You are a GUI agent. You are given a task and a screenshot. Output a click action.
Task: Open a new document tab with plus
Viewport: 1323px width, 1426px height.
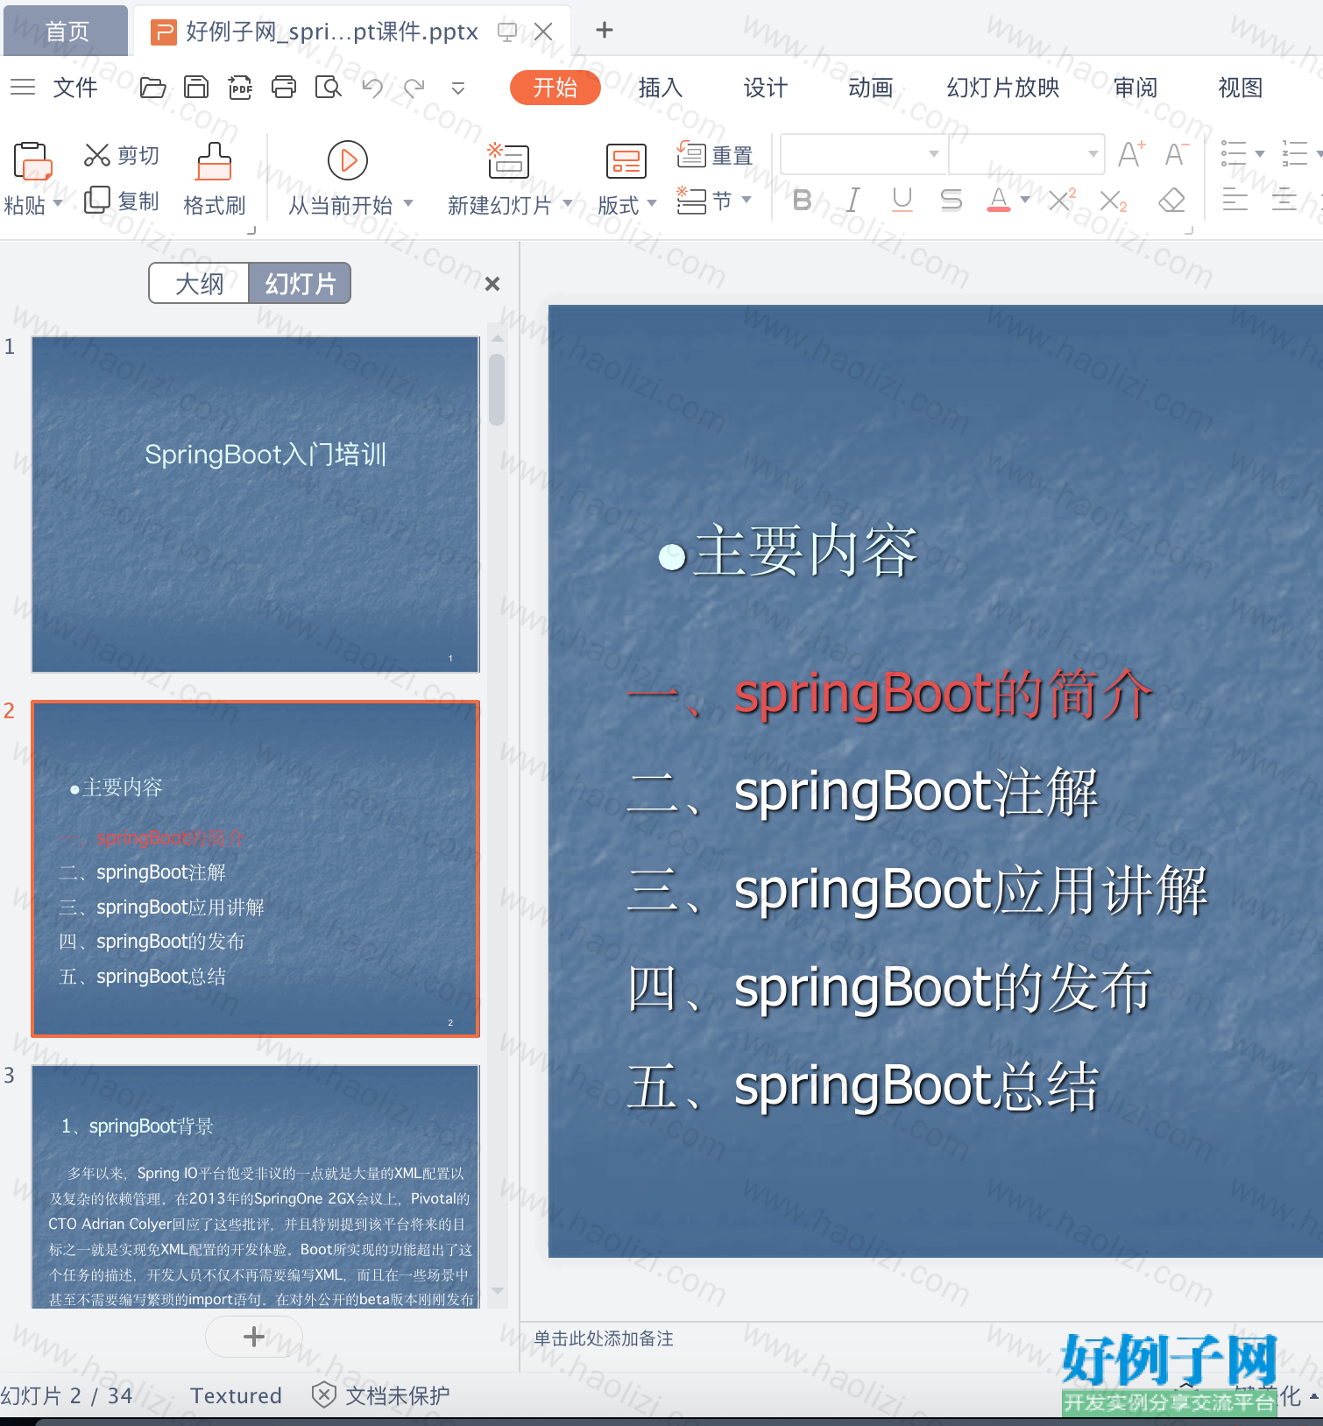coord(605,31)
